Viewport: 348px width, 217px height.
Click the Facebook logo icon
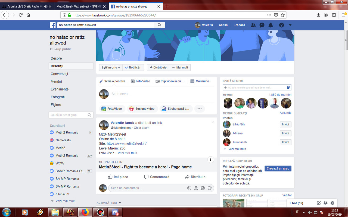pyautogui.click(x=53, y=25)
